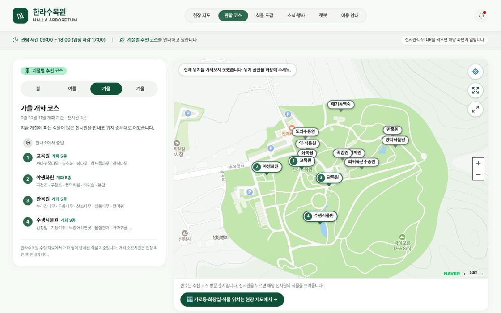501x313 pixels.
Task: Click the 수목원길 road label
Action: (x=236, y=166)
